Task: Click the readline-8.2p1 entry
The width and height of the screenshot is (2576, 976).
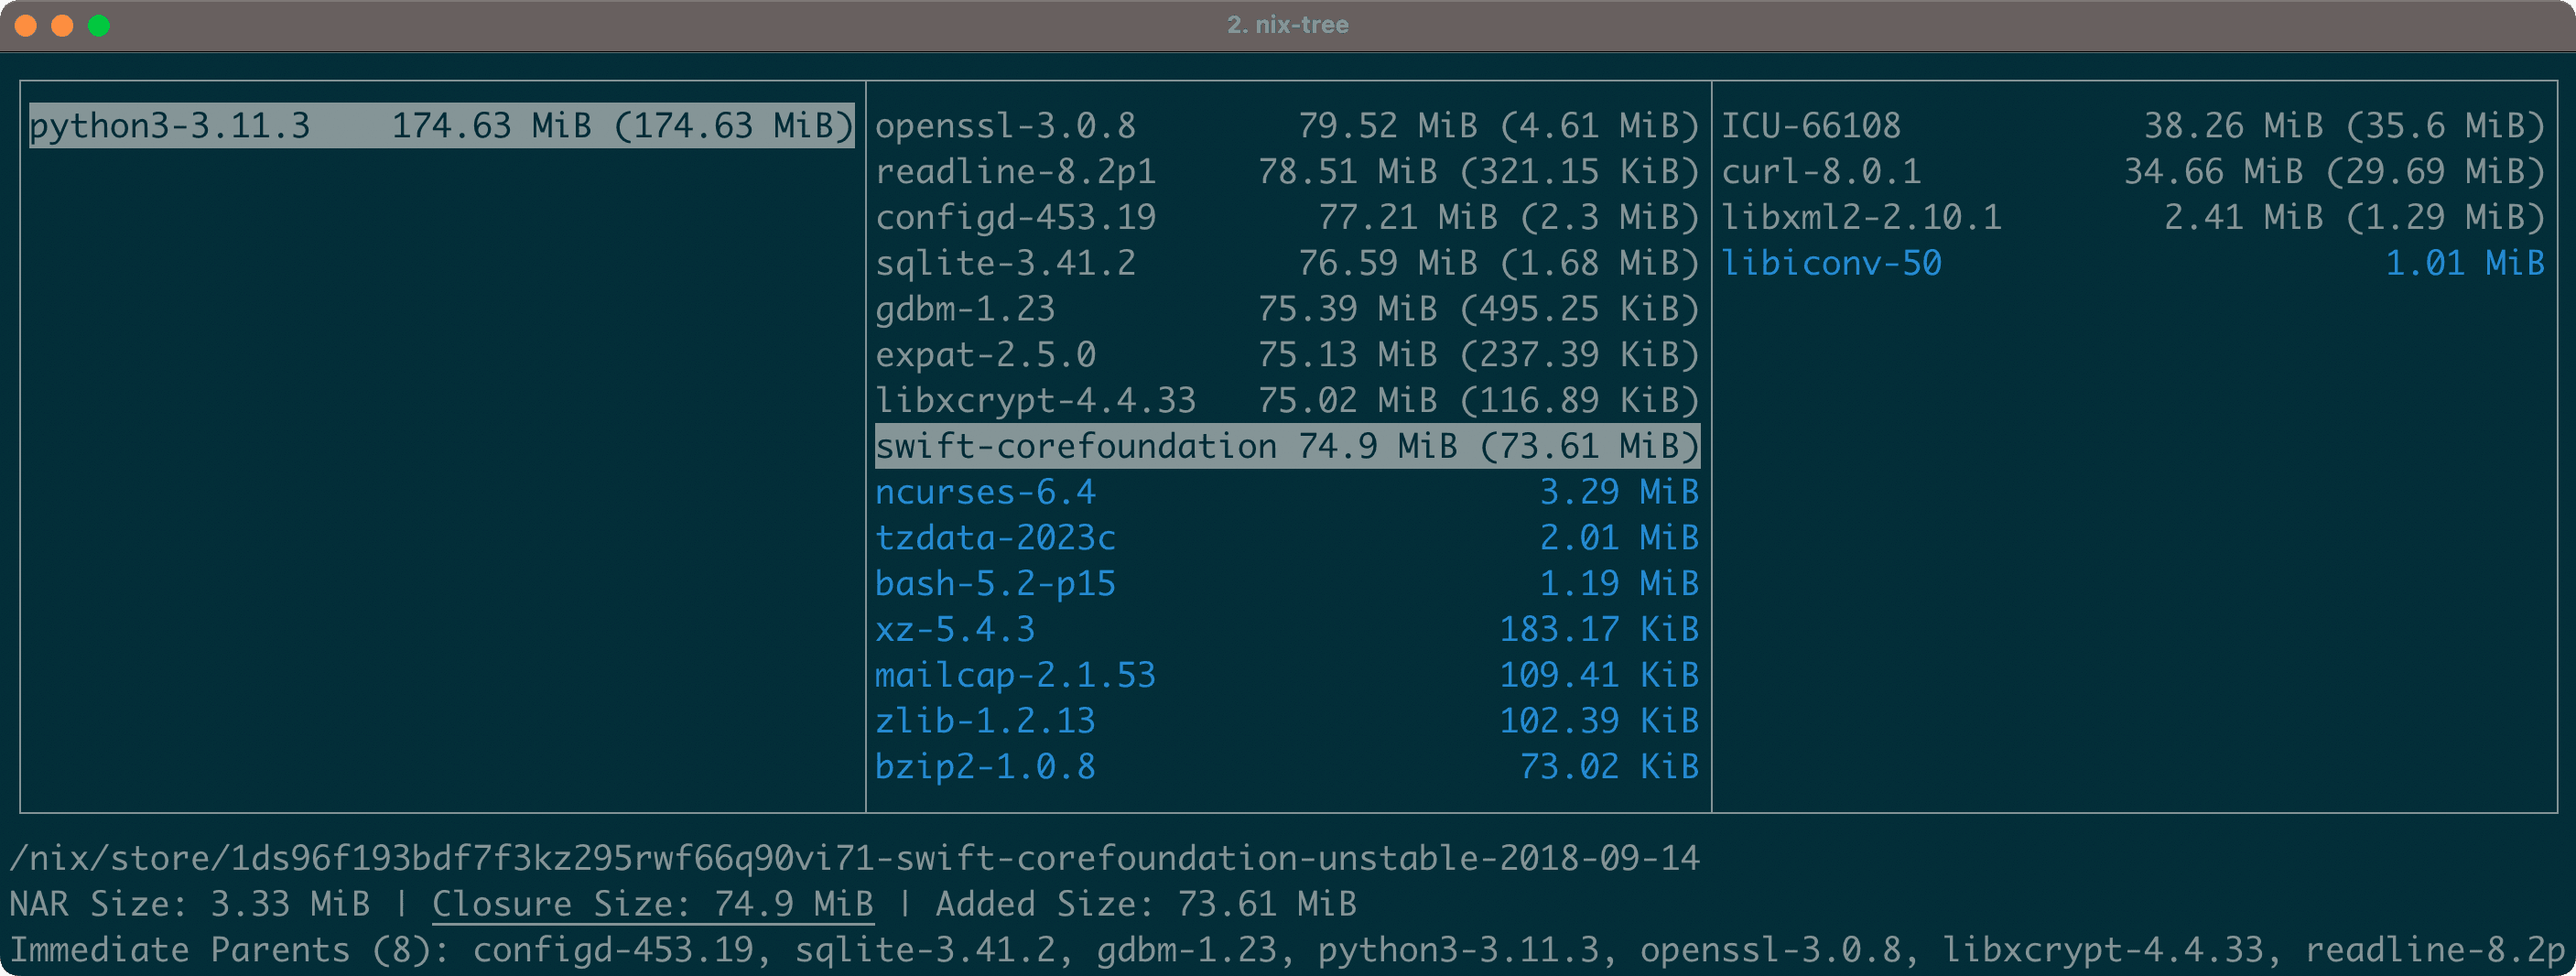Action: pos(1286,172)
